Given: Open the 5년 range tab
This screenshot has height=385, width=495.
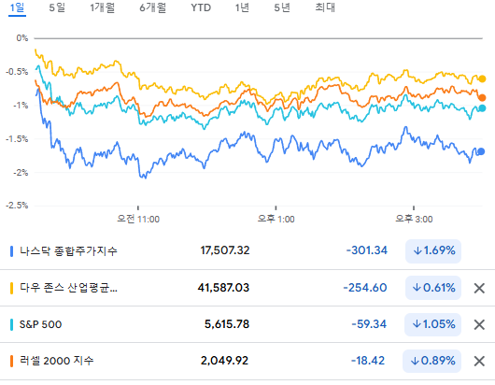Looking at the screenshot, I should tap(282, 7).
